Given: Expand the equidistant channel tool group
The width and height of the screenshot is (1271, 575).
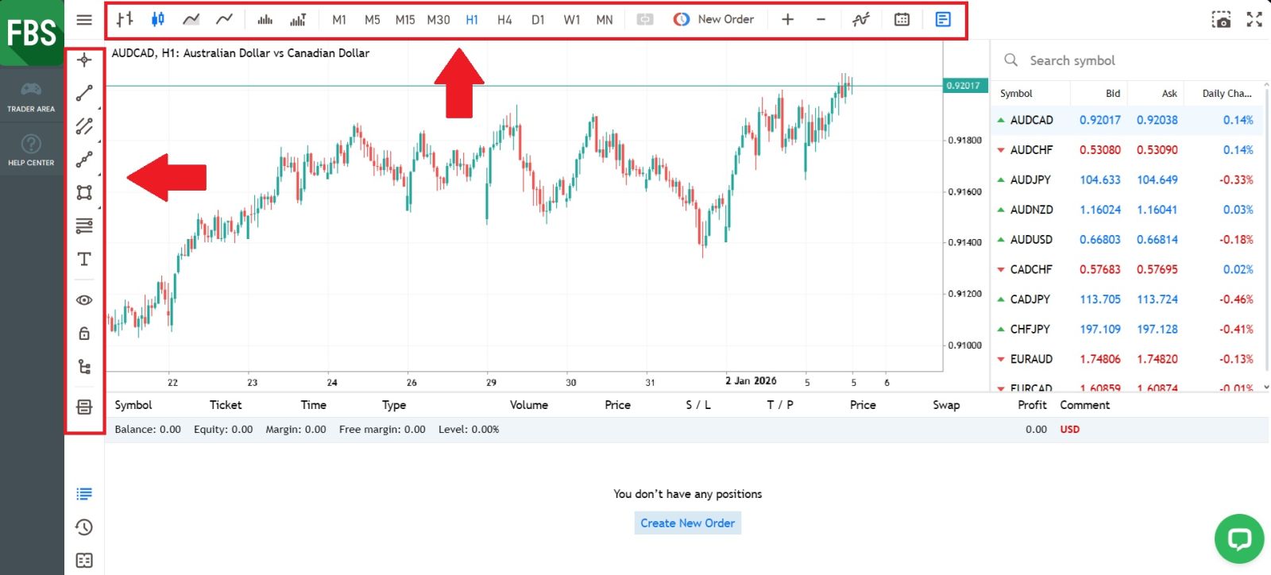Looking at the screenshot, I should coord(84,126).
